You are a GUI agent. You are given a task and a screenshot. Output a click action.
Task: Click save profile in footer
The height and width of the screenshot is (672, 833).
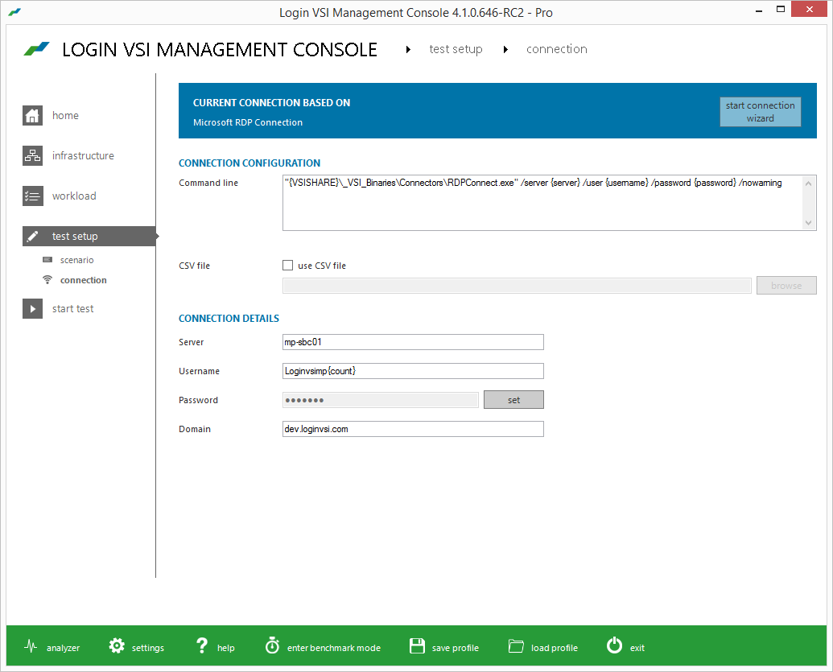click(x=456, y=648)
